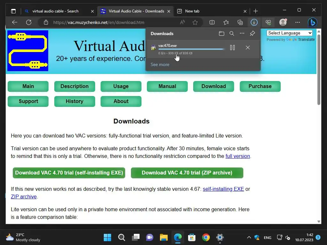
Task: Open the Favorites list icon
Action: point(226,22)
